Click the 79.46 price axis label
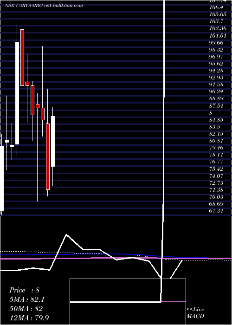 pyautogui.click(x=217, y=148)
